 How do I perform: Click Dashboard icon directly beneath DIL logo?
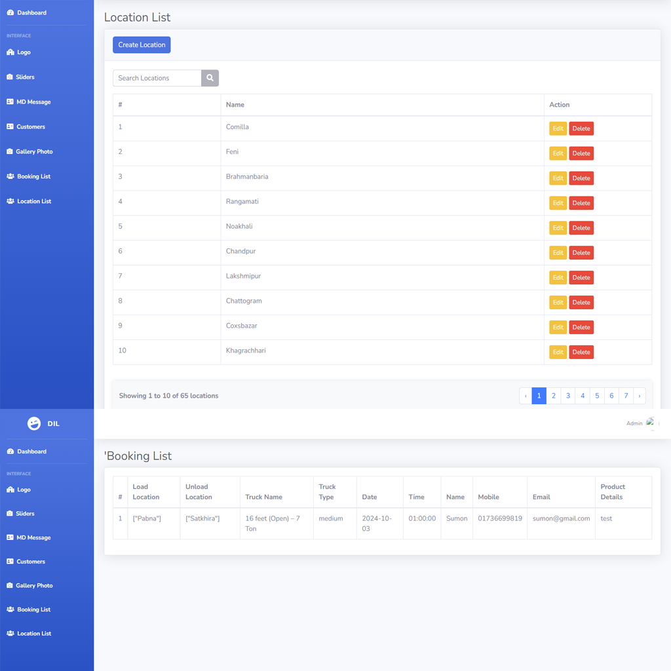pos(10,451)
